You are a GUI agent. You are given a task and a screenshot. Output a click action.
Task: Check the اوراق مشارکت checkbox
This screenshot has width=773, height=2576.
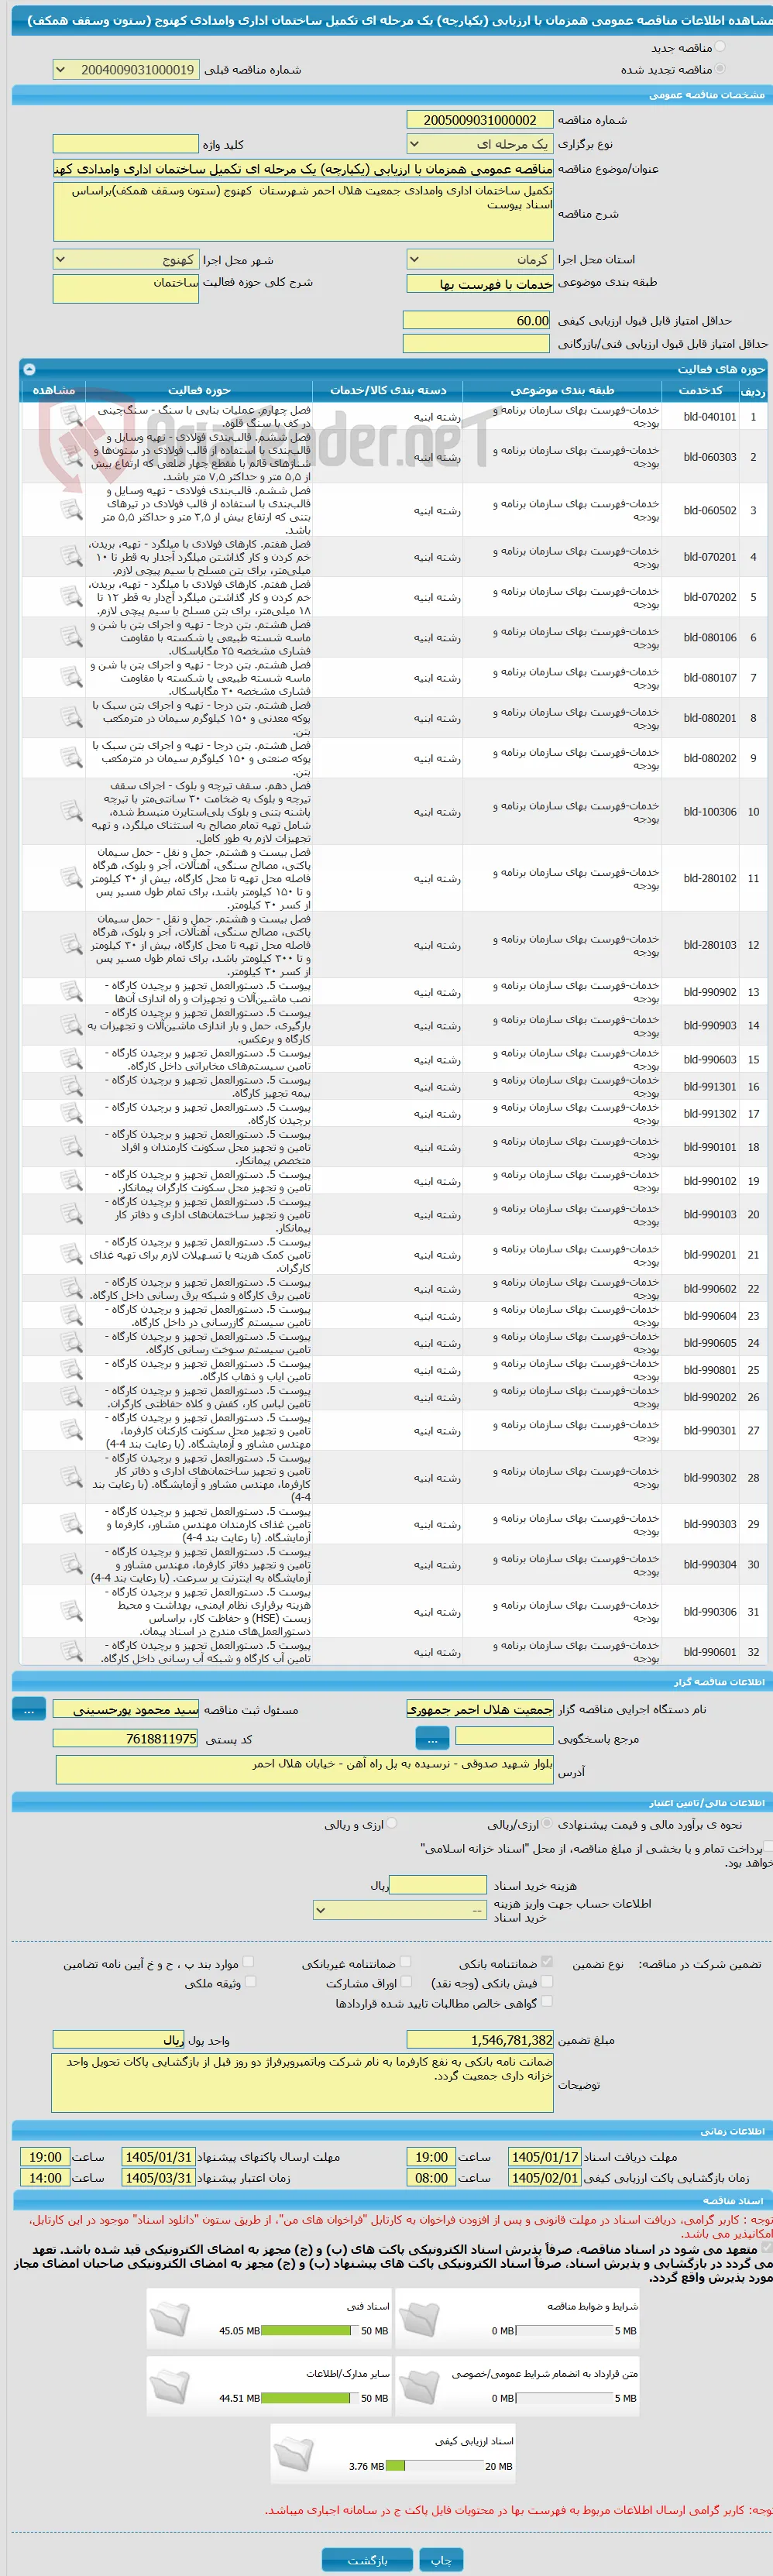pyautogui.click(x=405, y=1981)
